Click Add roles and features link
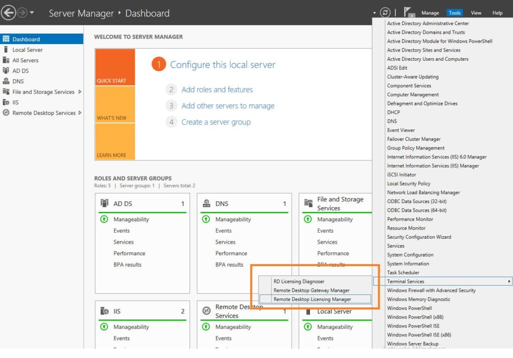Screen dimensions: 513x358 pyautogui.click(x=217, y=90)
